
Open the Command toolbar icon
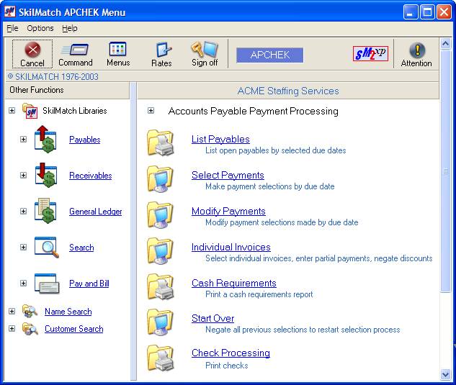pos(75,50)
